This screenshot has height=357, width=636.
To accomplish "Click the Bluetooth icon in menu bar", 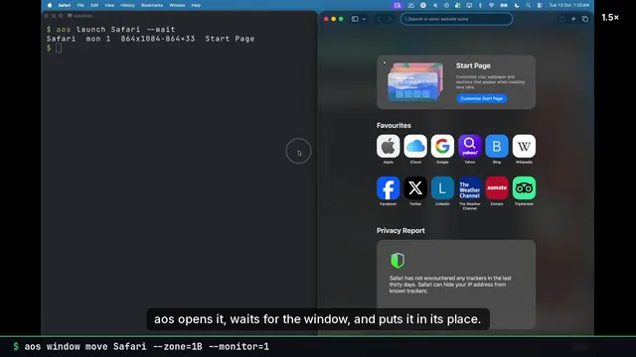I will tap(480, 5).
